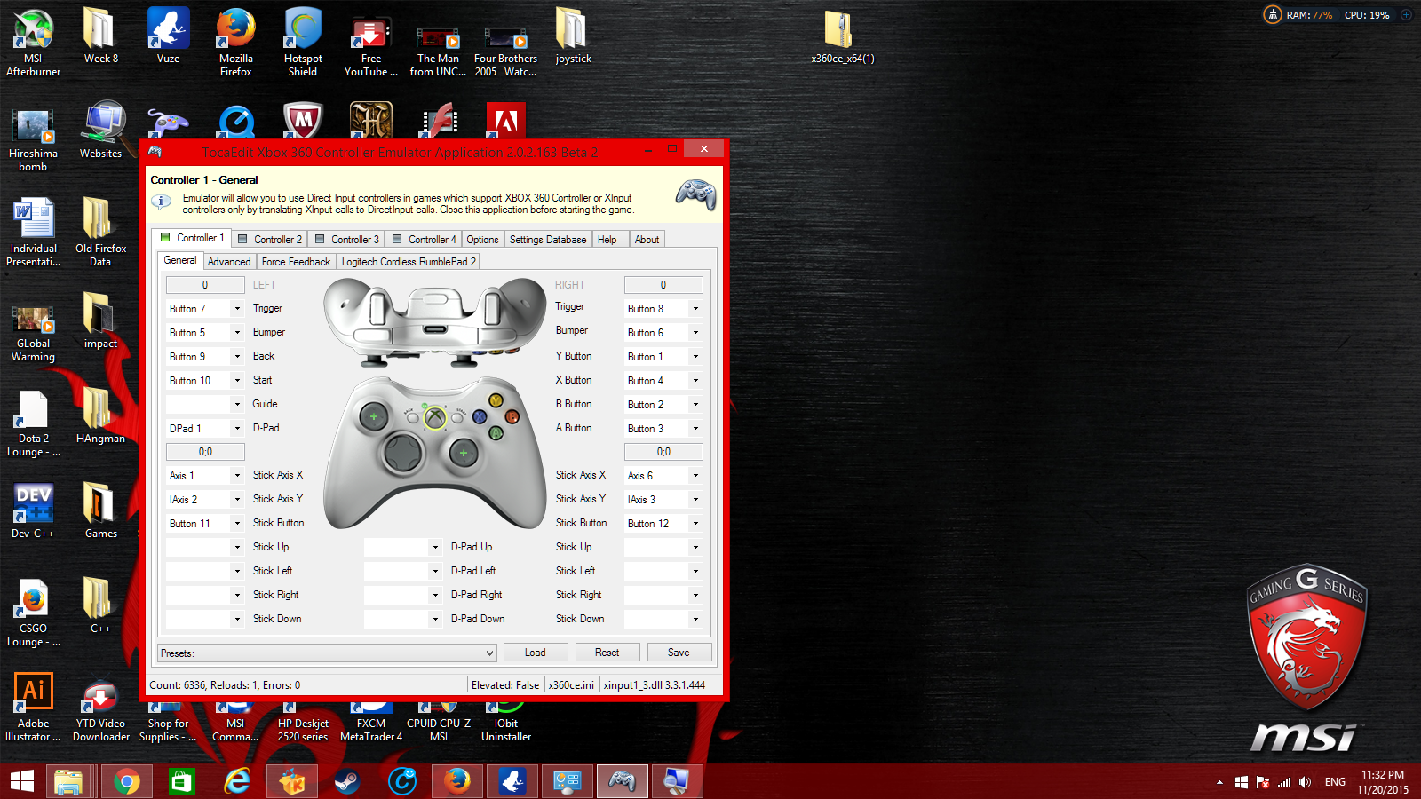The height and width of the screenshot is (799, 1421).
Task: Open the Vuze desktop shortcut
Action: pos(168,27)
